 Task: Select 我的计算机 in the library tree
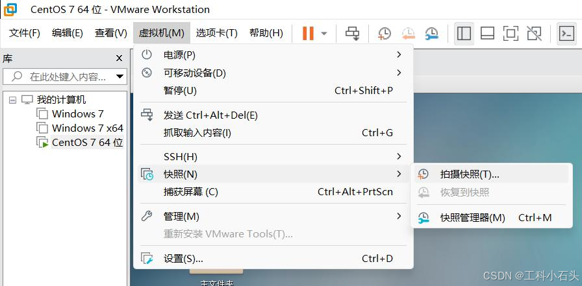click(61, 100)
